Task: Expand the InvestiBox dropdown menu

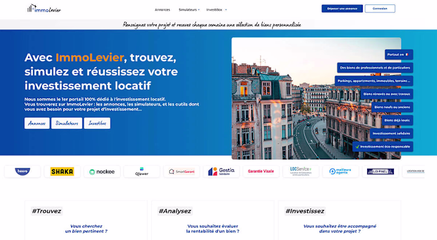Action: [x=216, y=10]
